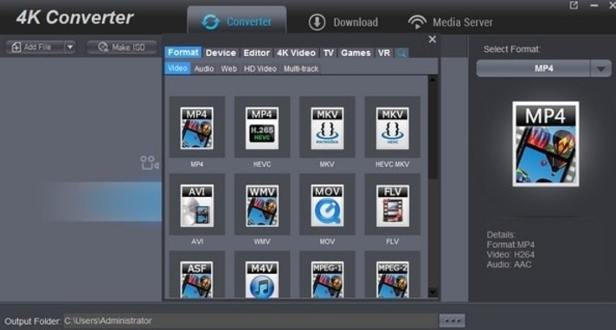The height and width of the screenshot is (330, 616).
Task: Click the large MP4 preview thumbnail
Action: point(546,144)
